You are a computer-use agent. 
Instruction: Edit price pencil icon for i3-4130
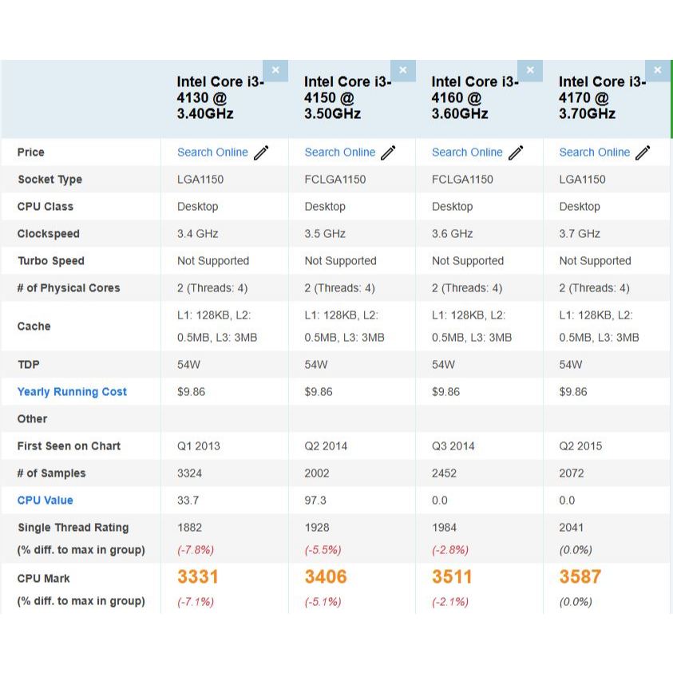pyautogui.click(x=262, y=152)
